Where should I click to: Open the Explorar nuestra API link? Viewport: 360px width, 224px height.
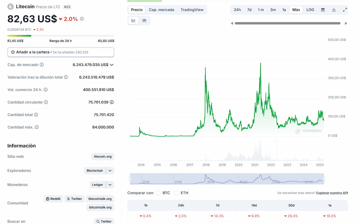[x=332, y=193]
